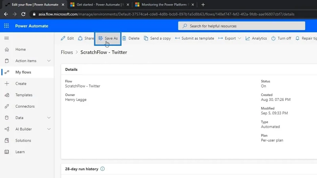Screen dimensions: 317x178
Task: Click the 28-day run history heading
Action: [82, 169]
